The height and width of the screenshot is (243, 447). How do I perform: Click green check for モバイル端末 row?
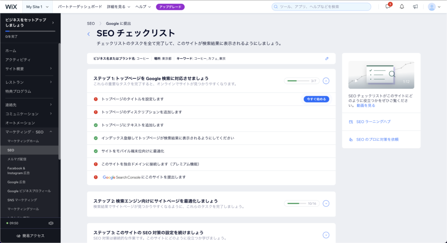point(96,151)
